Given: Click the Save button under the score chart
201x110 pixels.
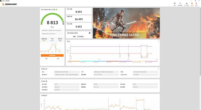Looking at the screenshot, I should 58,59.
